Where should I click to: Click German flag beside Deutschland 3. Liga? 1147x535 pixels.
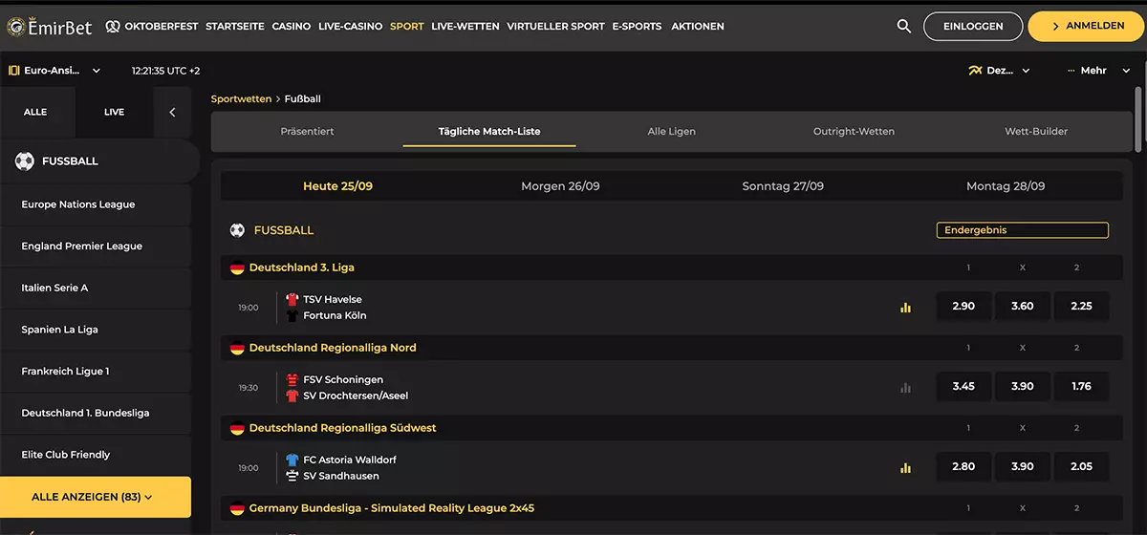(237, 268)
